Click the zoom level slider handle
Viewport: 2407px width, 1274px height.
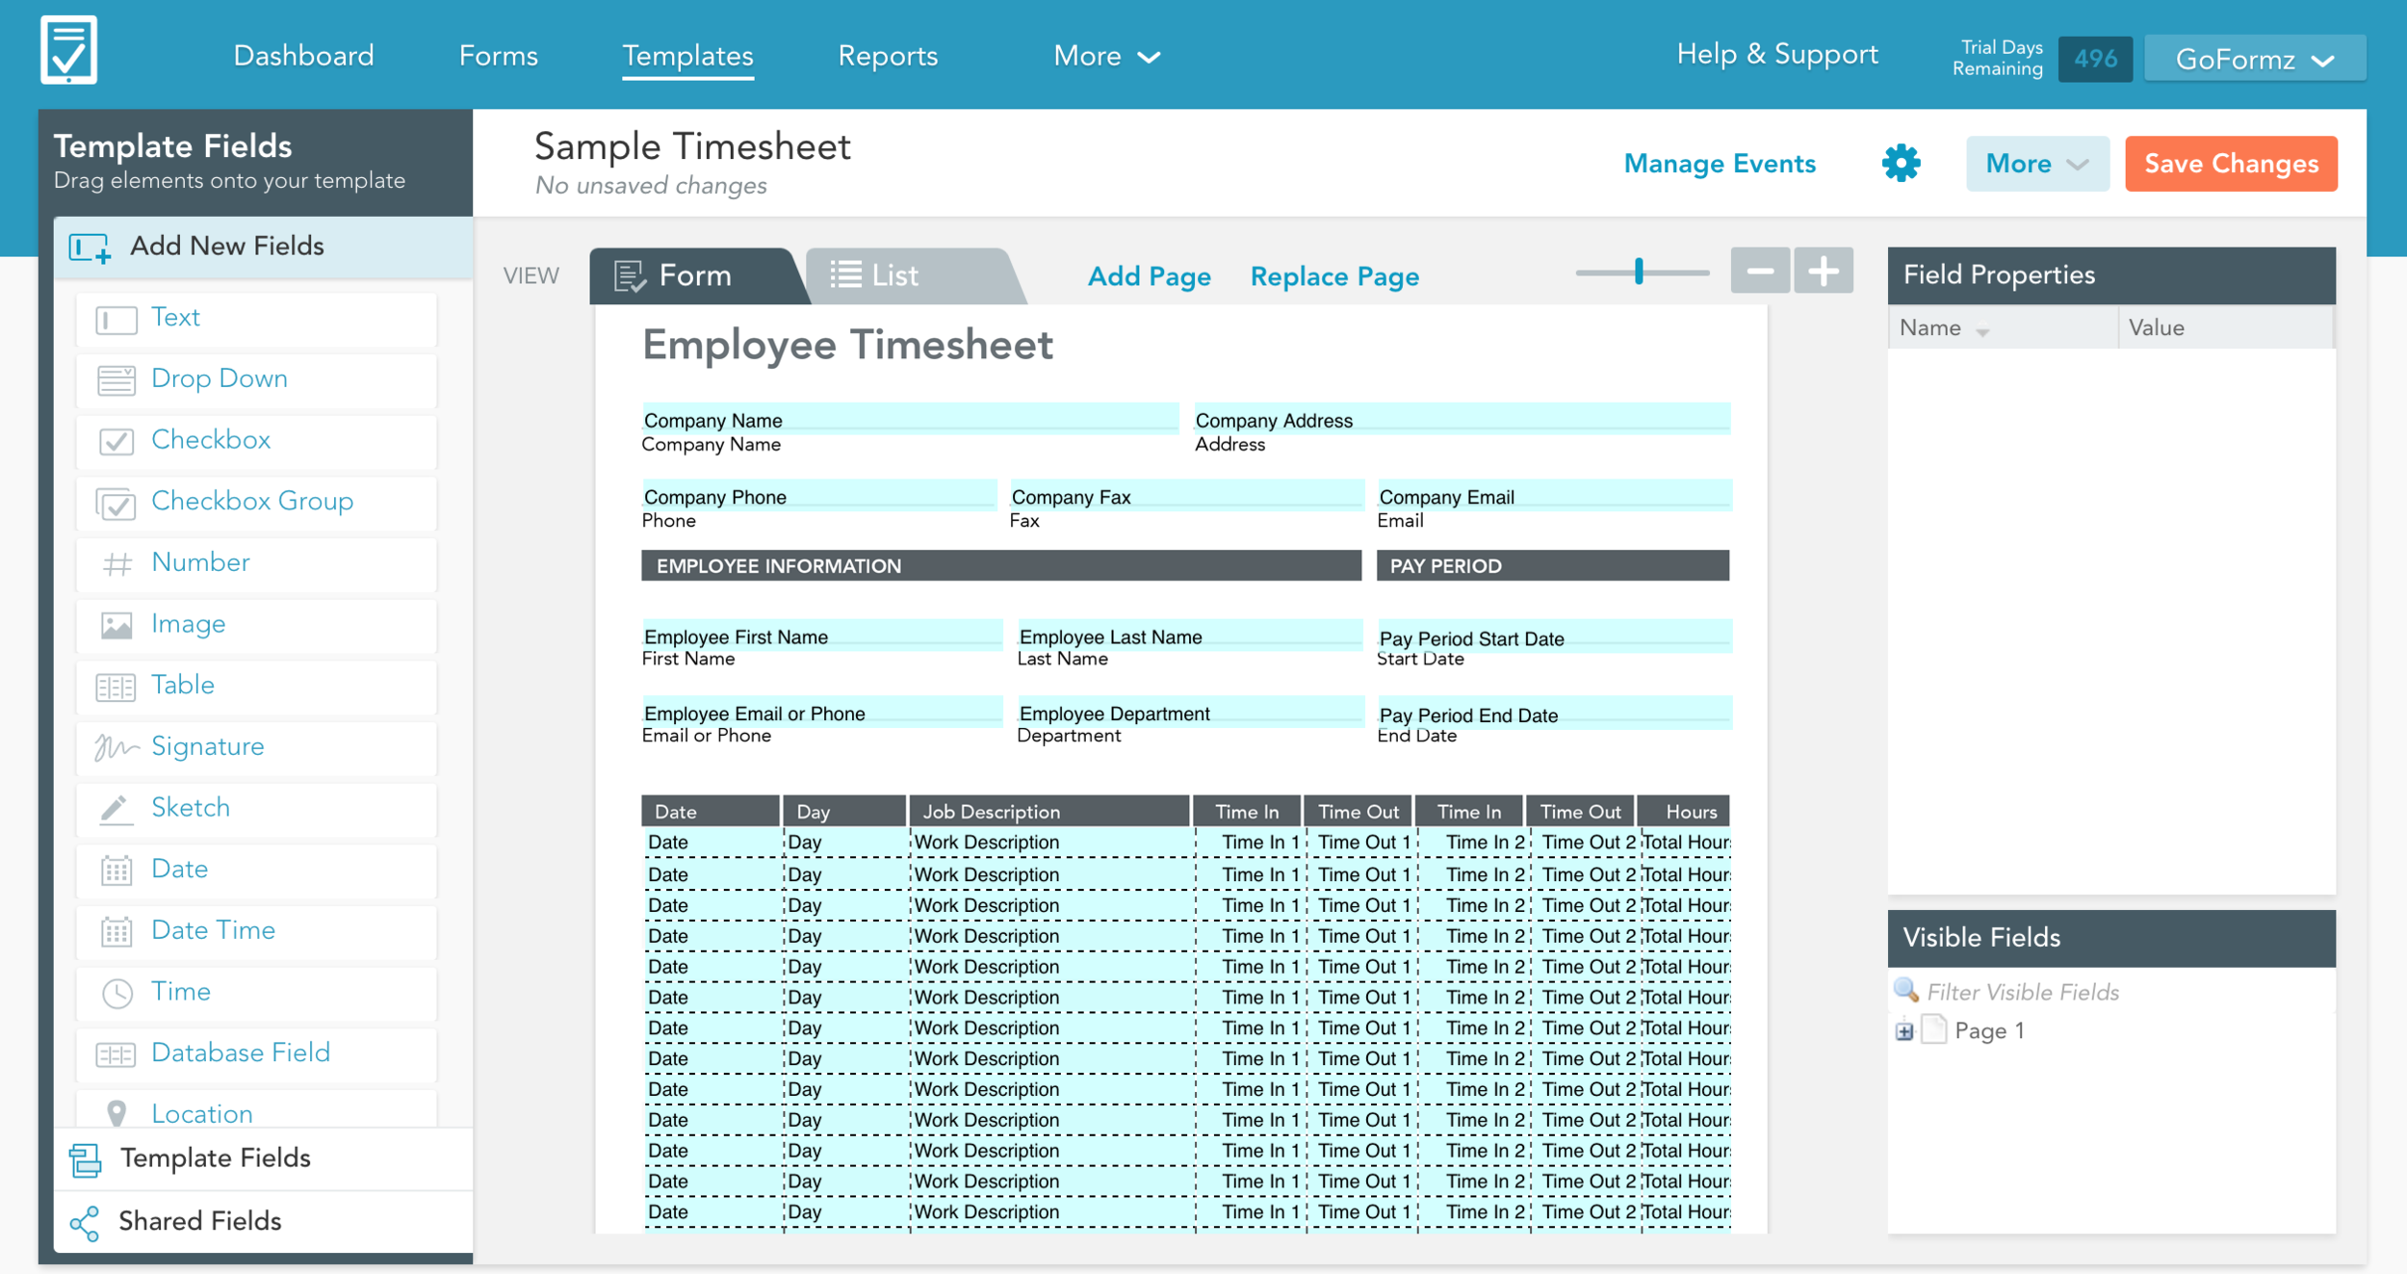point(1639,272)
